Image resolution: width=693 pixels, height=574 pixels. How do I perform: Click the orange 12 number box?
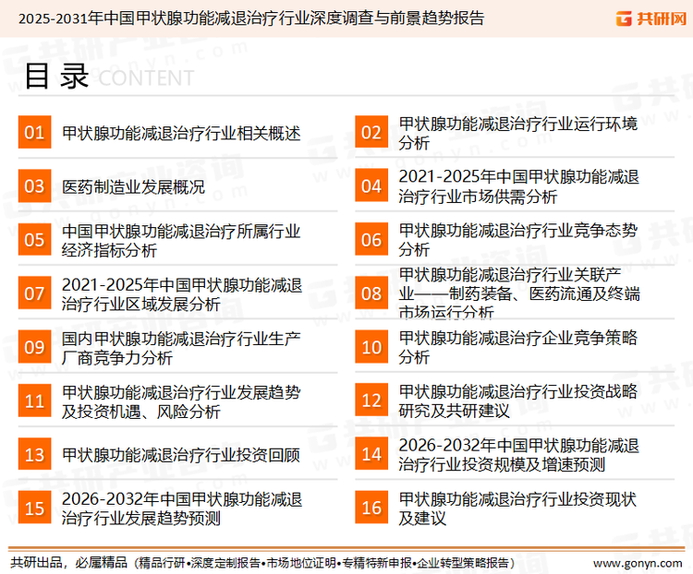(371, 400)
